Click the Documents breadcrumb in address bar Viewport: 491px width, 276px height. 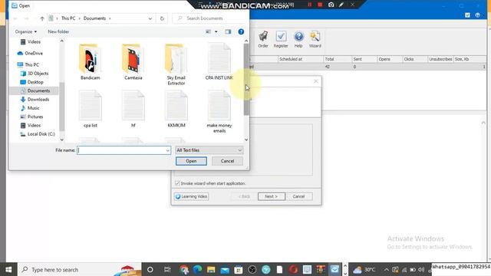[x=94, y=18]
